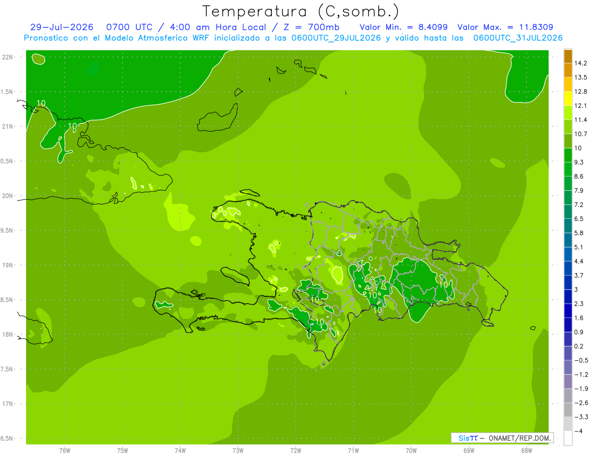Viewport: 591px width, 457px height.
Task: Select the dark blue swatch between 1.6 and 2.3
Action: 568,311
